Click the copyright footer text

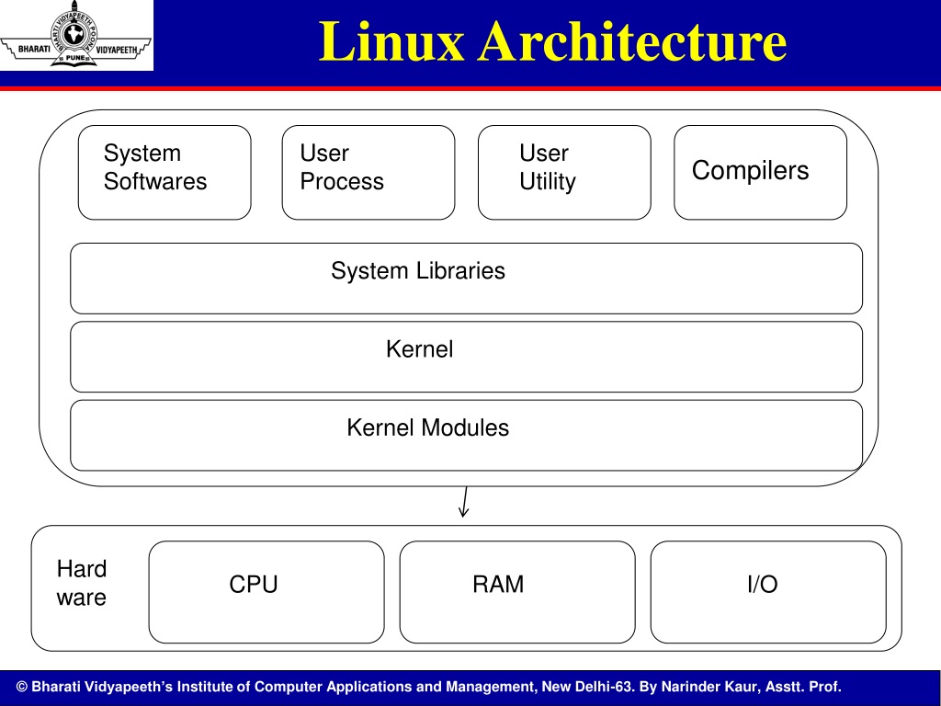428,686
